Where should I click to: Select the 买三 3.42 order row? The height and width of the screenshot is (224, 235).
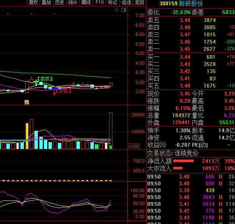(191, 71)
